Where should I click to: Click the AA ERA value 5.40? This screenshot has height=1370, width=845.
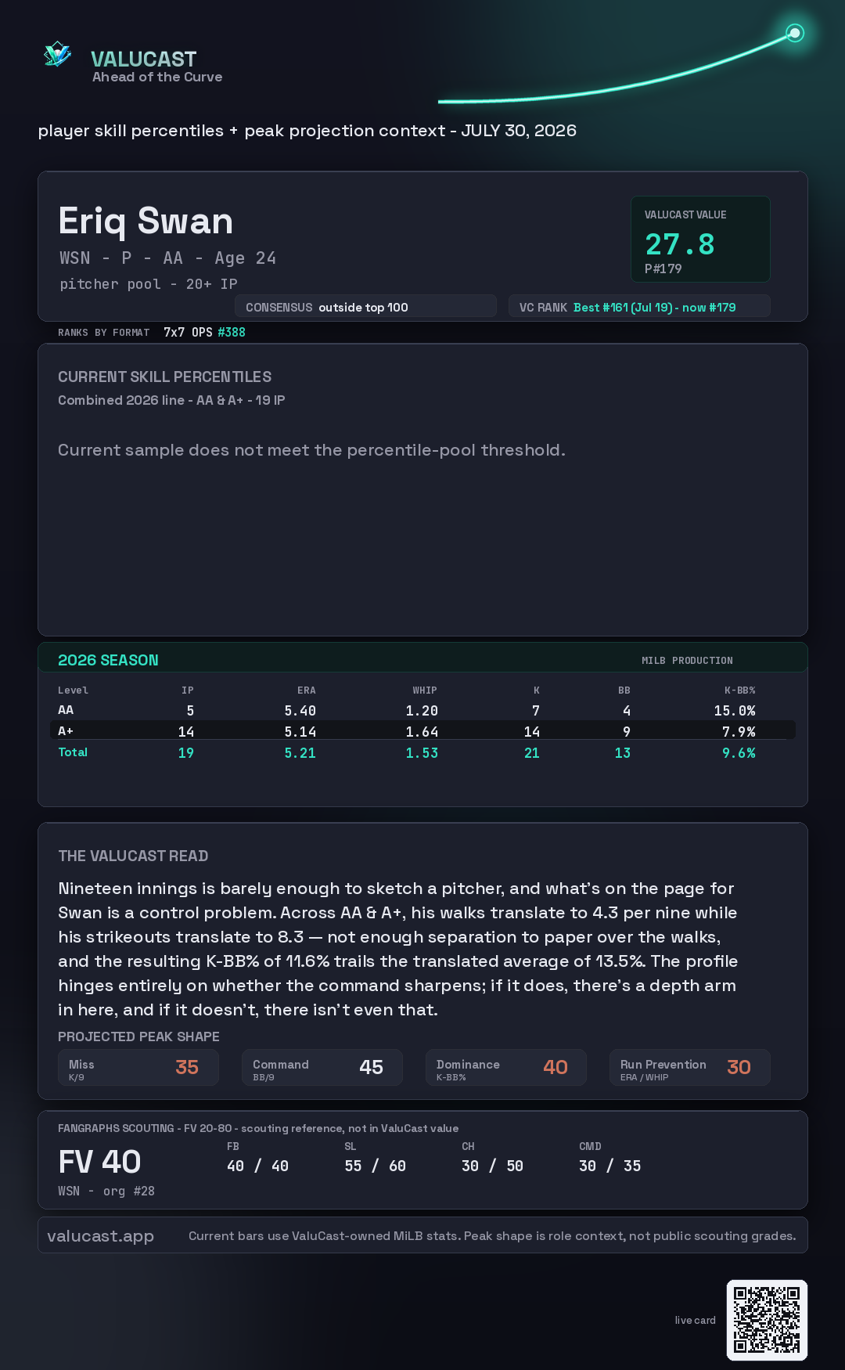300,711
